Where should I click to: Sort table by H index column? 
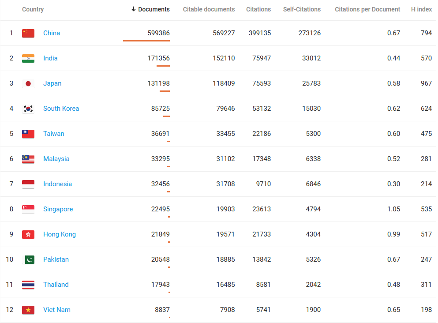coord(421,9)
